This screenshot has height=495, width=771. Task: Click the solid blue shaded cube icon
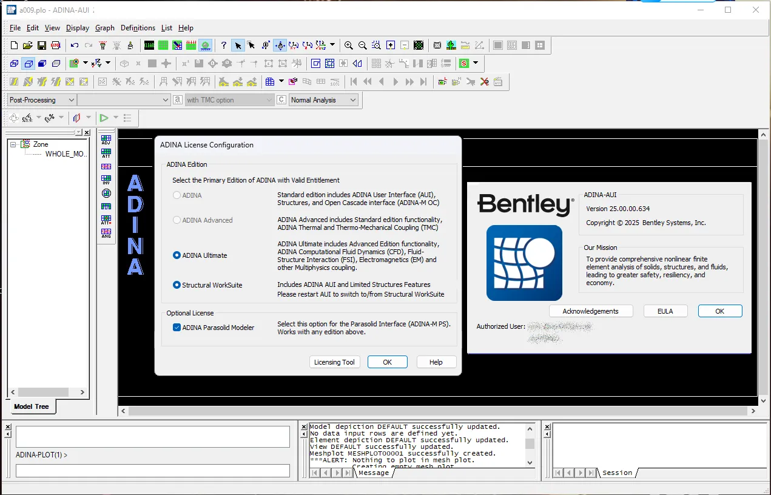tap(42, 63)
